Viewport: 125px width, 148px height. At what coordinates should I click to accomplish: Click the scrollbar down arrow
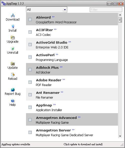click(x=120, y=136)
